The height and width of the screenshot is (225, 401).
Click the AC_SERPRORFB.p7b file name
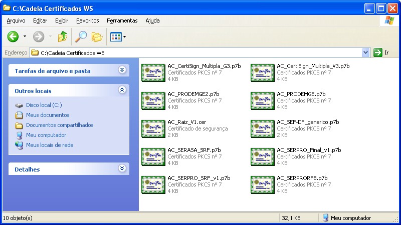[x=302, y=178]
